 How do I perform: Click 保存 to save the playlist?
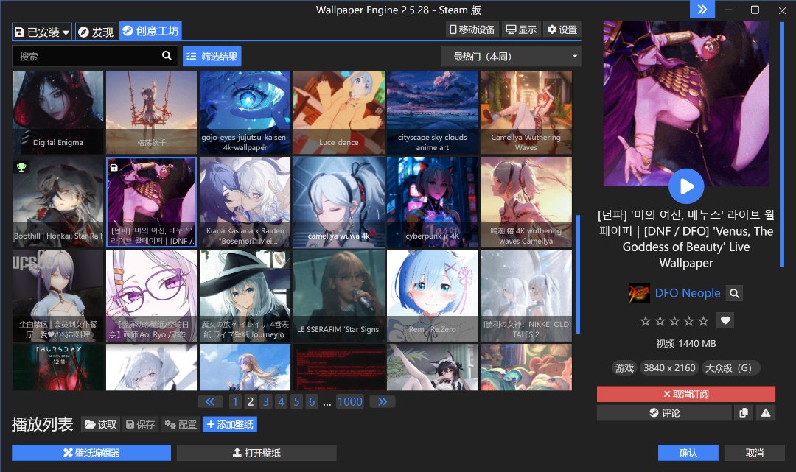(140, 424)
